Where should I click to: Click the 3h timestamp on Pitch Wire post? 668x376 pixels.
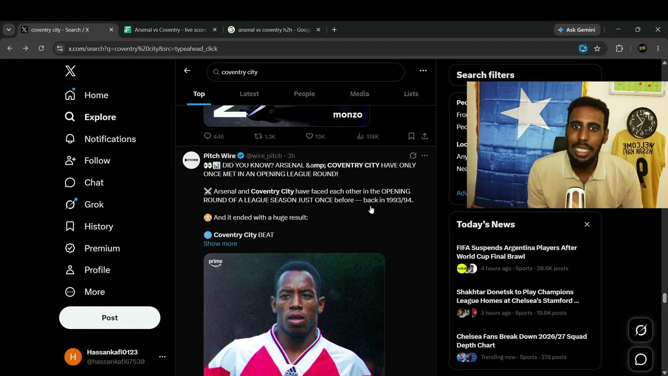point(291,156)
